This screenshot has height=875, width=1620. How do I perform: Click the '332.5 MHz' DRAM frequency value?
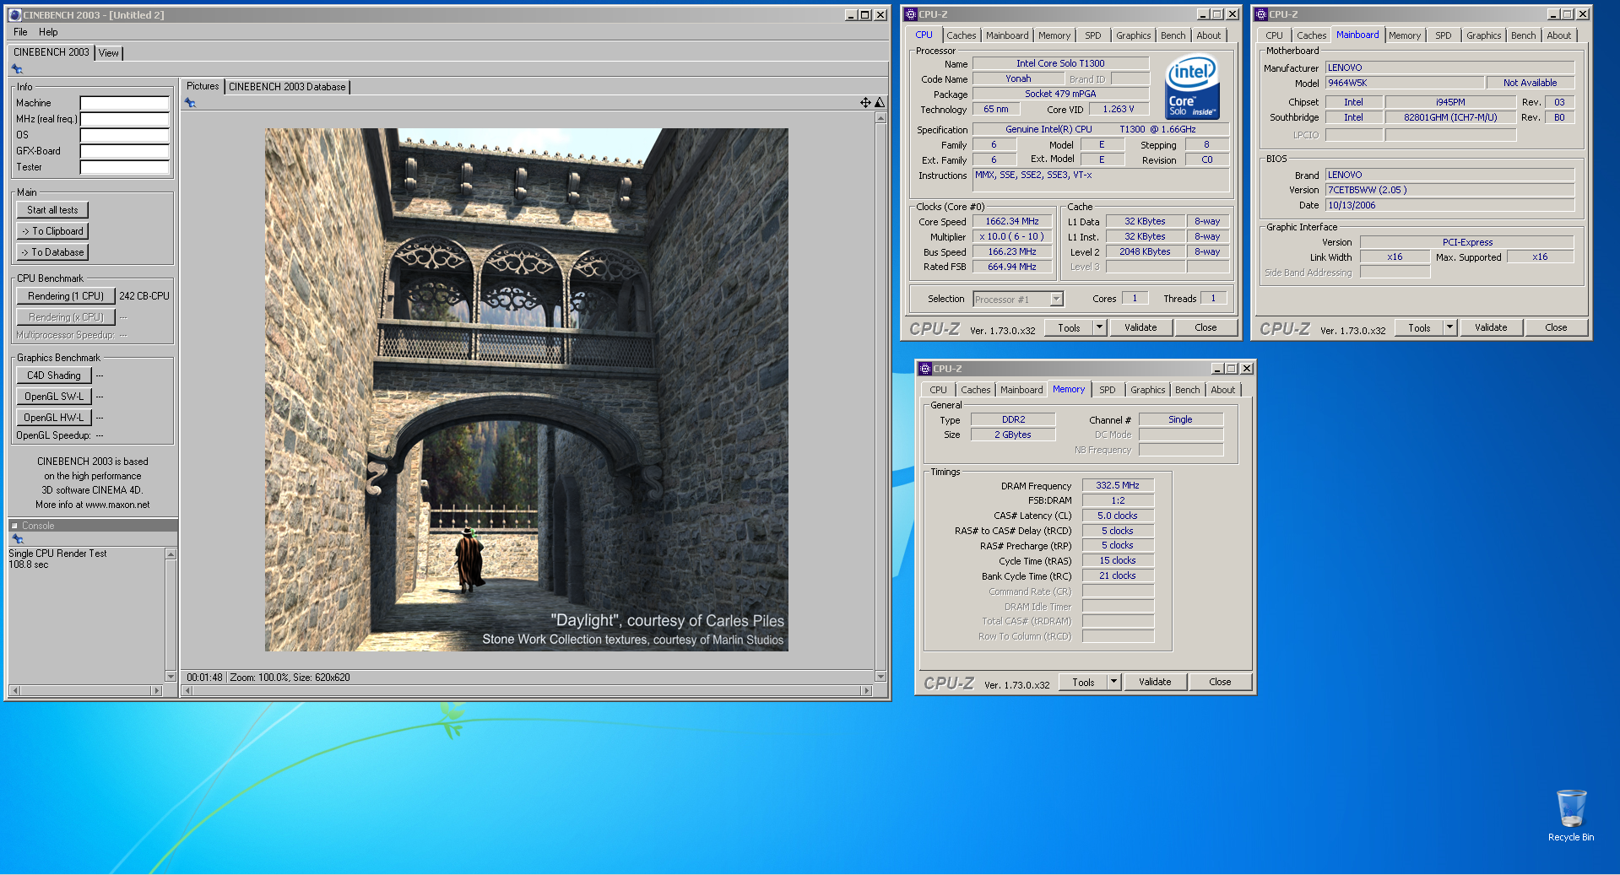1118,485
